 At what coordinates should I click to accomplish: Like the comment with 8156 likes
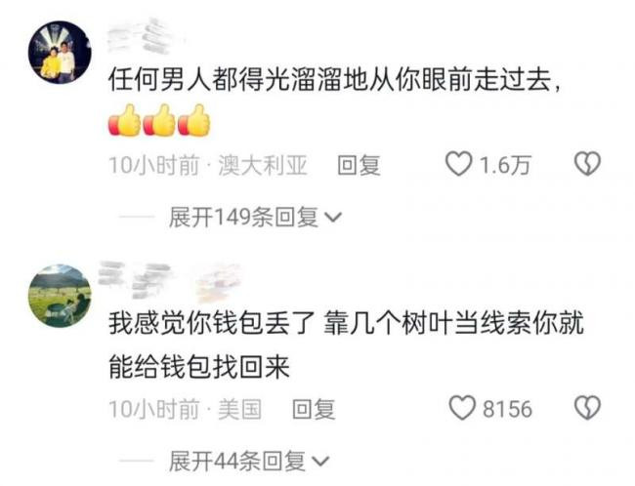(x=462, y=408)
